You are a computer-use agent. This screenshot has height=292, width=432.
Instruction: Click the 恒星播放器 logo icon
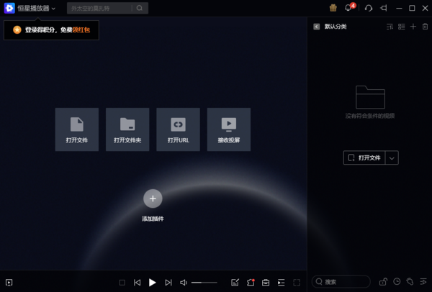pyautogui.click(x=9, y=8)
